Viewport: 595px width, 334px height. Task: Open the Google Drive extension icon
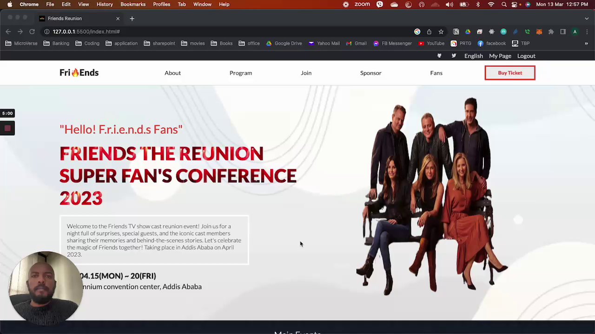(x=468, y=32)
